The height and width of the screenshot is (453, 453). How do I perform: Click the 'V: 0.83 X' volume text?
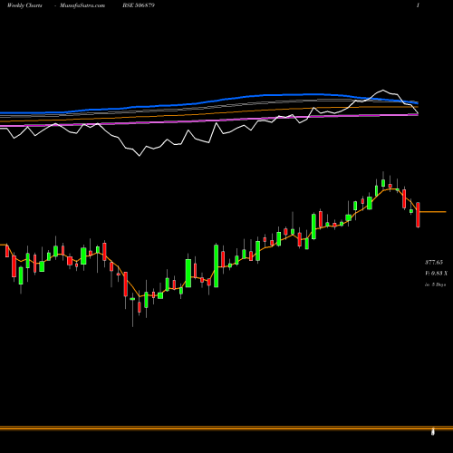point(436,274)
